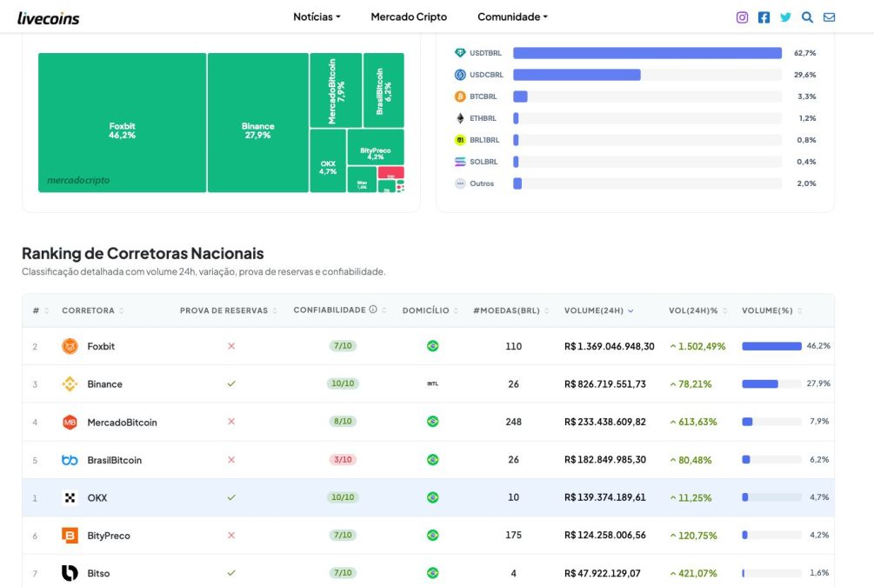874x587 pixels.
Task: Click the 10/10 reliability badge for Binance
Action: point(343,384)
